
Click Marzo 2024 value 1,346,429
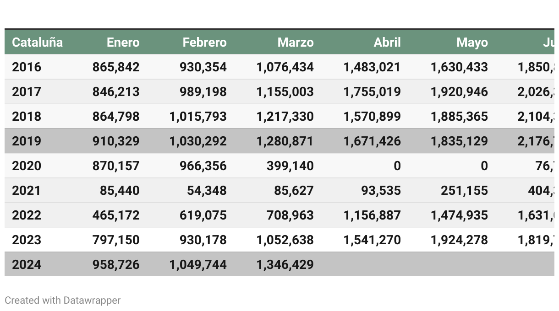(x=285, y=264)
